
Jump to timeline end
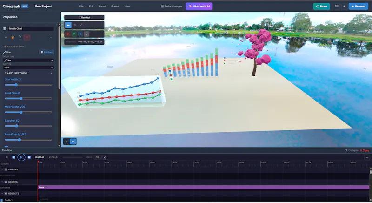(29, 157)
